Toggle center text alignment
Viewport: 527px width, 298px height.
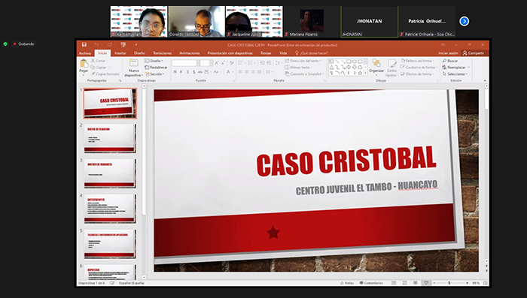(247, 72)
